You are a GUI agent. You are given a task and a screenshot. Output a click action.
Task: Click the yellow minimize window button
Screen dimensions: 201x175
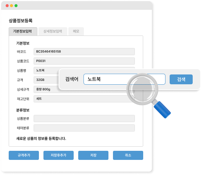tap(12, 6)
